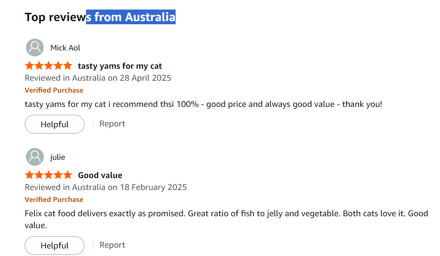Screen dimensions: 440x256
Task: Click Verified Purchase label under julie's review
Action: coord(54,200)
